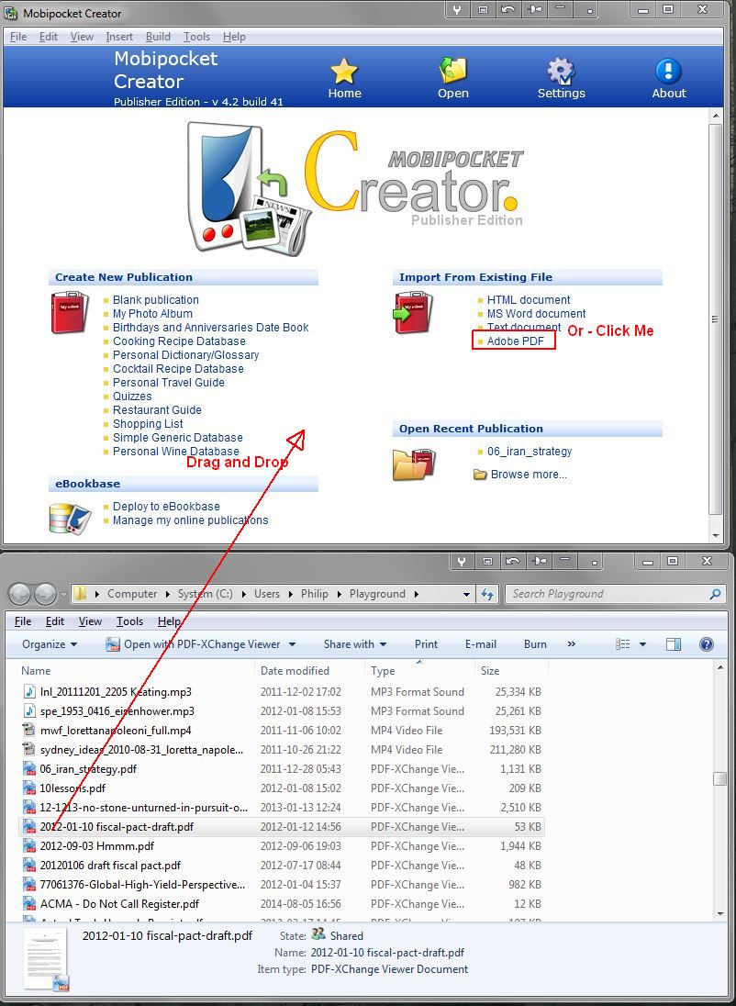Click the Print button in Explorer toolbar
Viewport: 736px width, 1006px height.
[x=426, y=644]
